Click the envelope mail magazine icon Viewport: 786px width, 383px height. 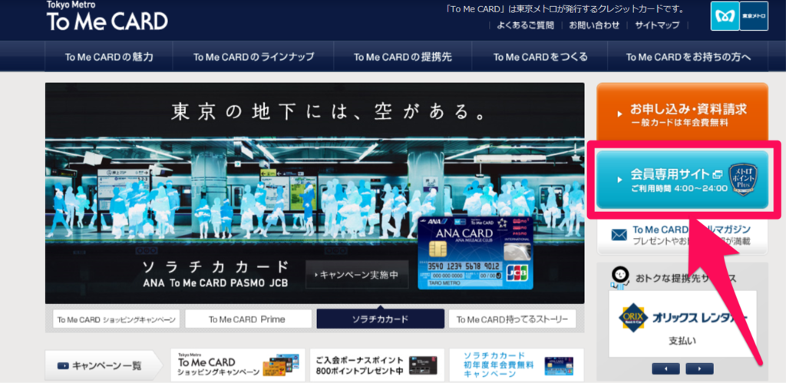(619, 235)
